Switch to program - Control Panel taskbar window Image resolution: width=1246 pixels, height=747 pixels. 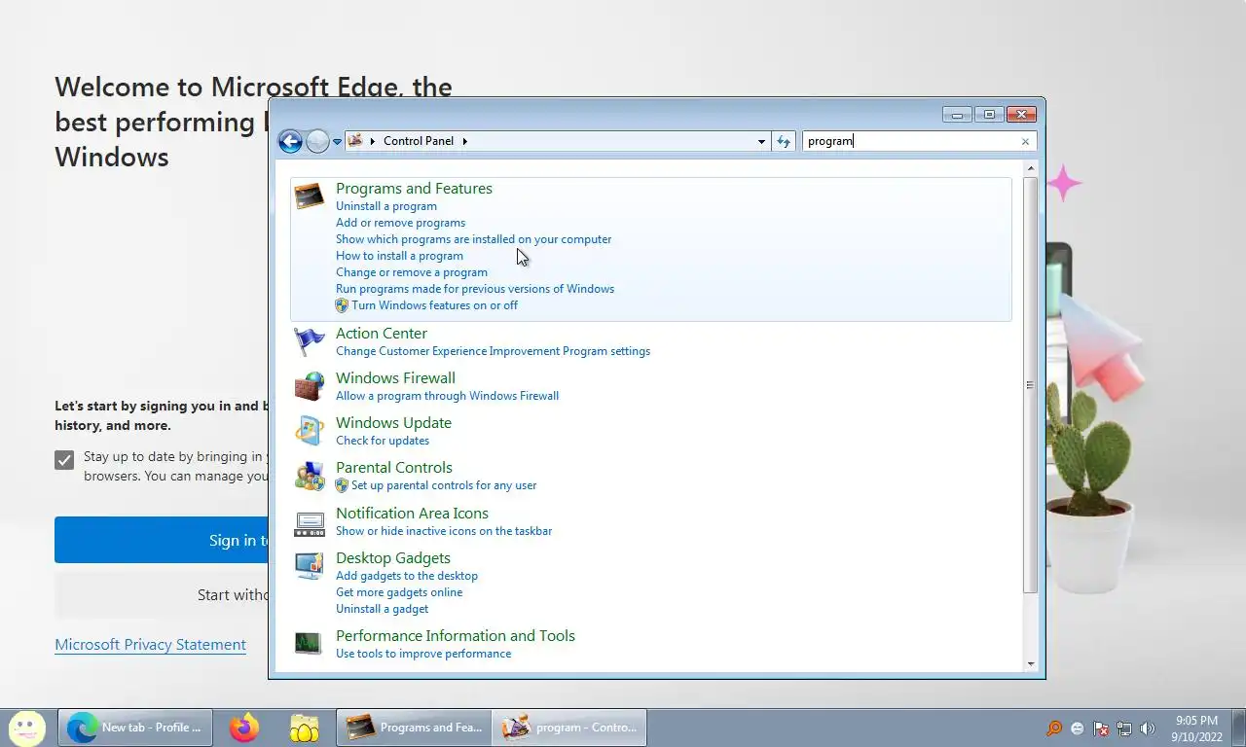tap(569, 727)
